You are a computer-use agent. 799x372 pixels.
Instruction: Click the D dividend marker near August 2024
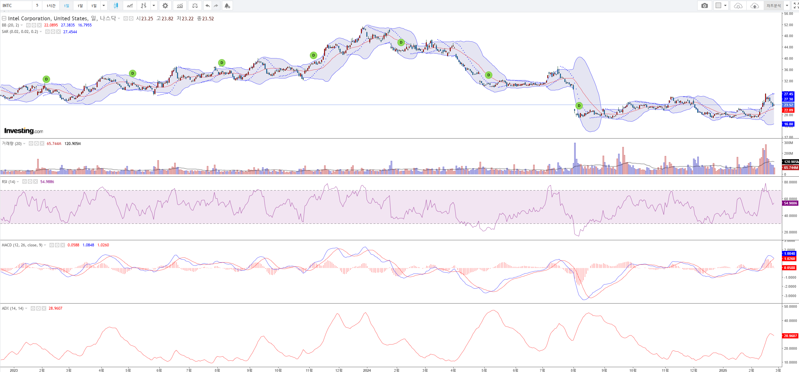point(579,106)
